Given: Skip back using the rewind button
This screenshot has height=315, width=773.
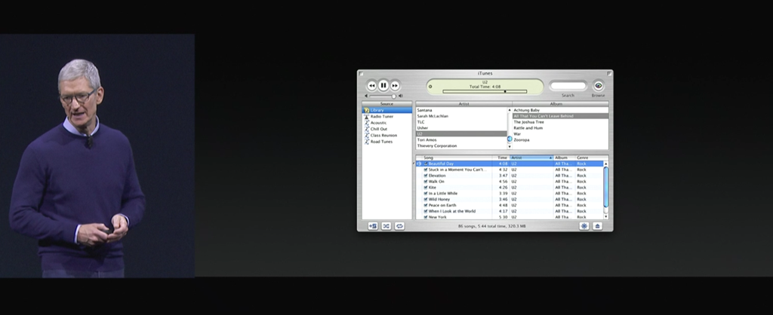Looking at the screenshot, I should 371,86.
